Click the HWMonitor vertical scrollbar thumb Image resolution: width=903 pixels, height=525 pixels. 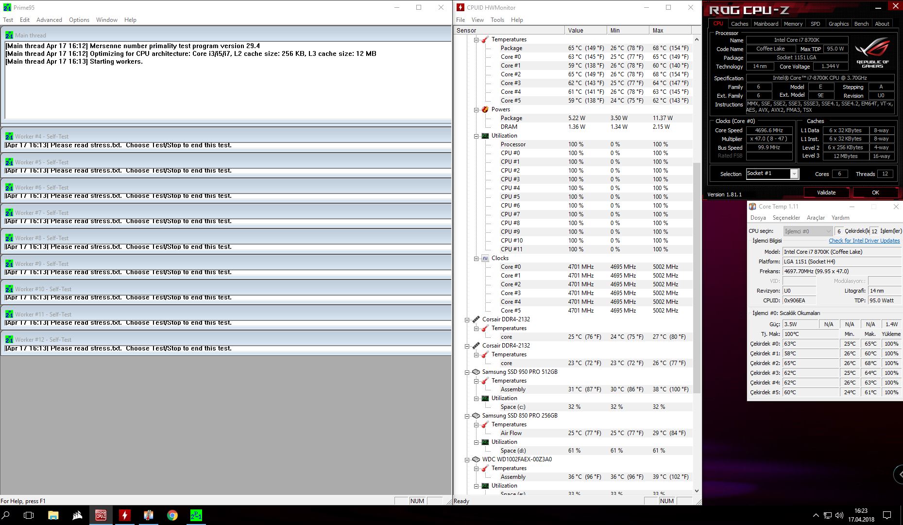(697, 277)
